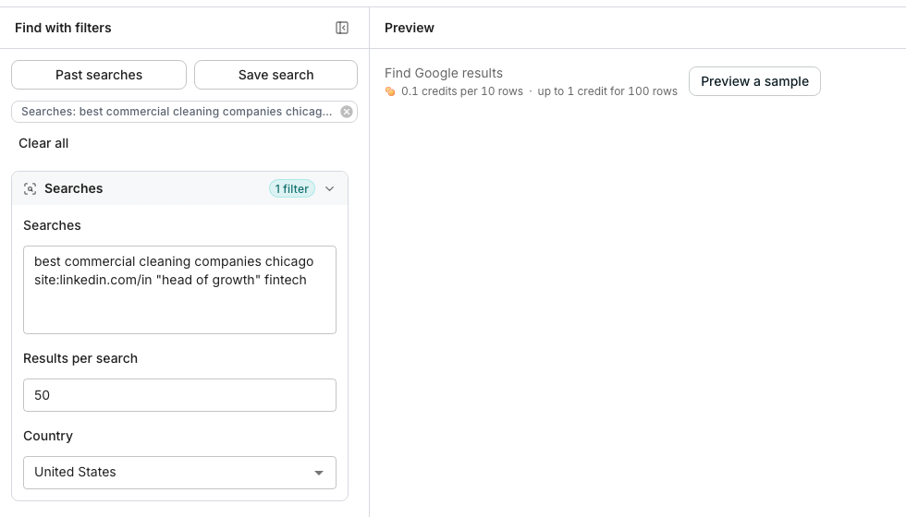906x517 pixels.
Task: Click Preview a sample button
Action: click(x=754, y=81)
